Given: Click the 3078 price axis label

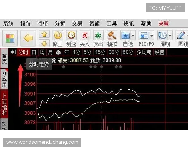Looking at the screenshot, I should pos(30,122).
